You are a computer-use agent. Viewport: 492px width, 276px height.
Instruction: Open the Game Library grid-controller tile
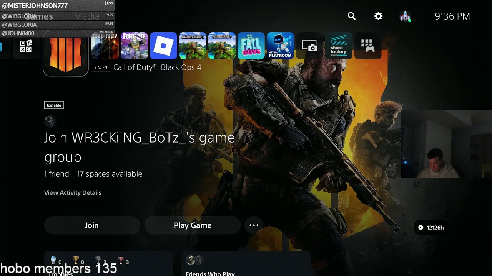click(368, 46)
